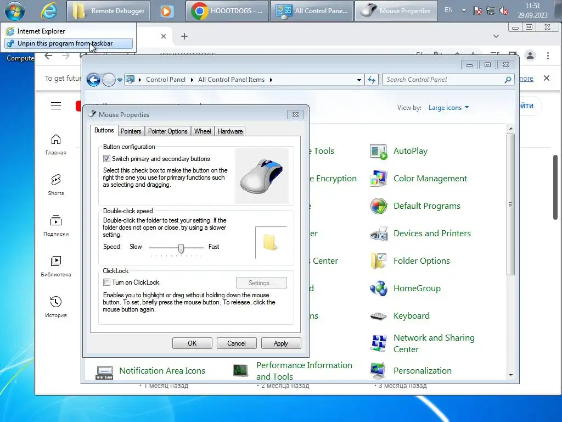562x422 pixels.
Task: Click Chrome profile avatar icon
Action: [x=530, y=55]
